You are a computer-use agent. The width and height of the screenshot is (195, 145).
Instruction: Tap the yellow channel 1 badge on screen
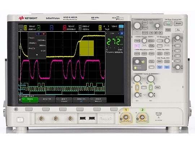tap(25, 28)
